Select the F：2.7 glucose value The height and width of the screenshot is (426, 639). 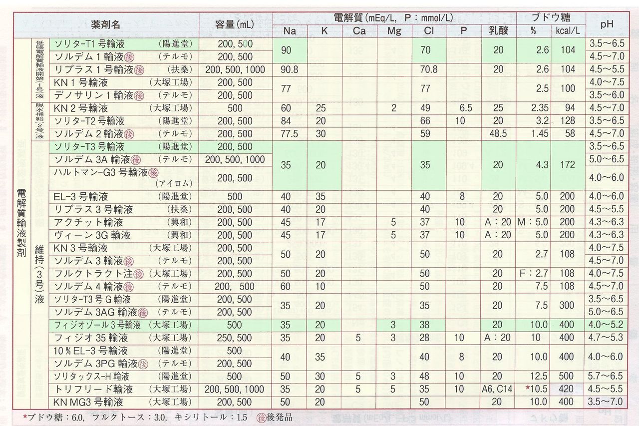534,274
